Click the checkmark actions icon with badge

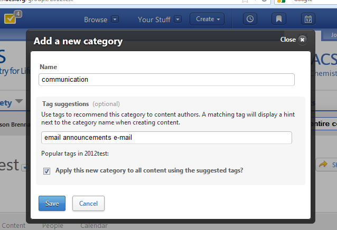(11, 18)
